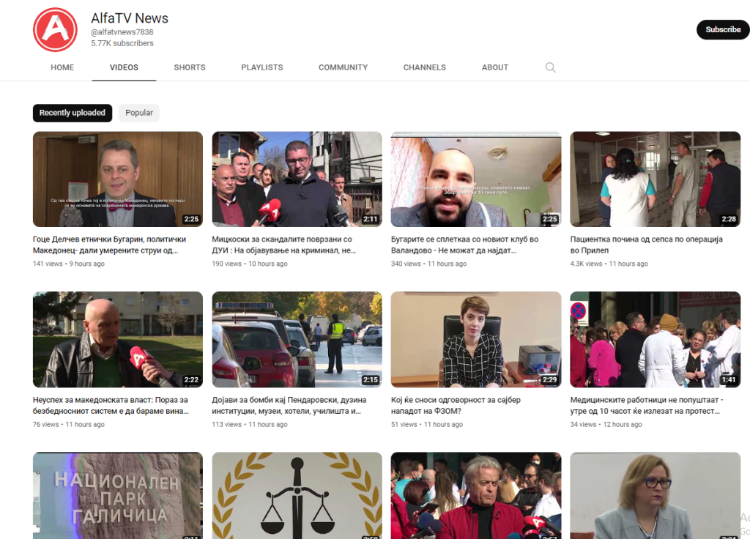The height and width of the screenshot is (539, 750).
Task: Click the AlfaTV News channel name
Action: (130, 18)
